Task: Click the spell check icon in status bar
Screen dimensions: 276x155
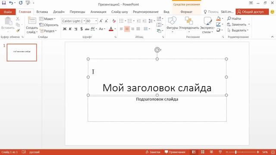Action: click(24, 152)
